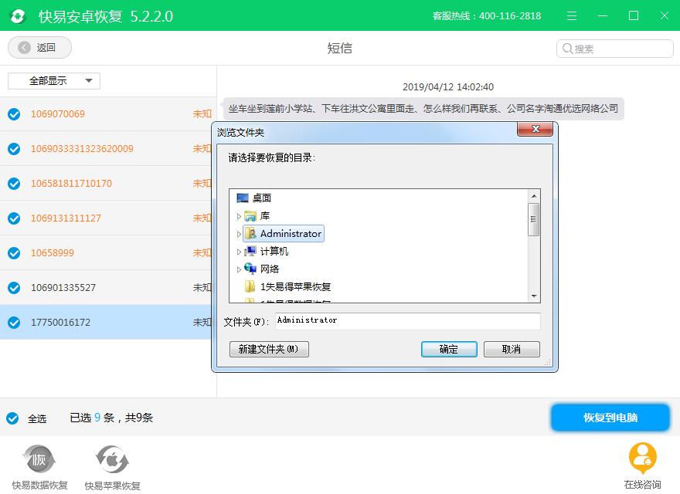This screenshot has width=680, height=494.
Task: Close the 浏览文件夹 dialog
Action: coord(535,129)
